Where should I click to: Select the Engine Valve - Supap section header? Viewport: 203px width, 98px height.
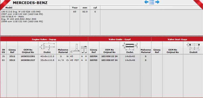tap(44, 39)
